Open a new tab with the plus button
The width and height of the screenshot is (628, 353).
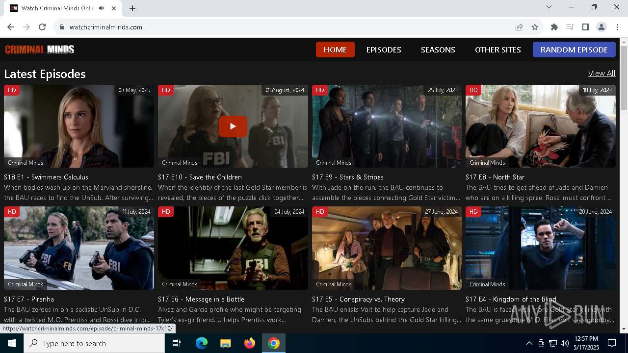[132, 8]
